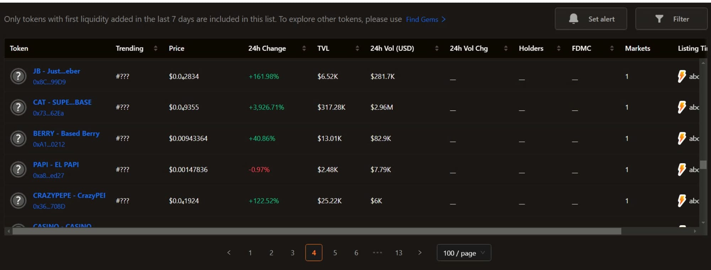Click the horizontal scrollbar under the table

coord(316,231)
